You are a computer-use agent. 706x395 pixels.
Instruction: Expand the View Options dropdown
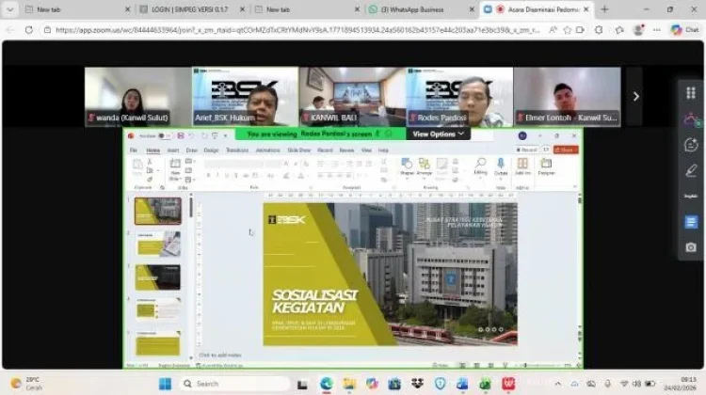438,134
